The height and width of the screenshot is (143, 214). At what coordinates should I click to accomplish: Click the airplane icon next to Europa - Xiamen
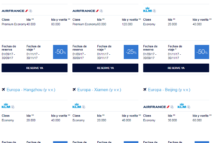(x=74, y=89)
